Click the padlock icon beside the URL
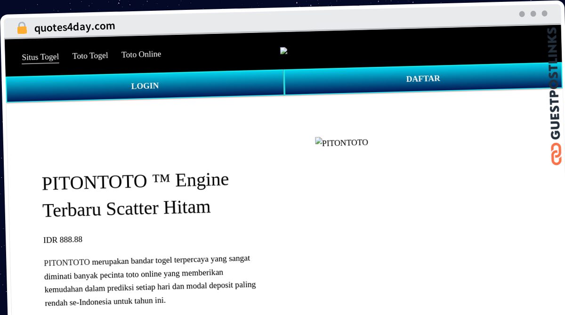 tap(22, 28)
